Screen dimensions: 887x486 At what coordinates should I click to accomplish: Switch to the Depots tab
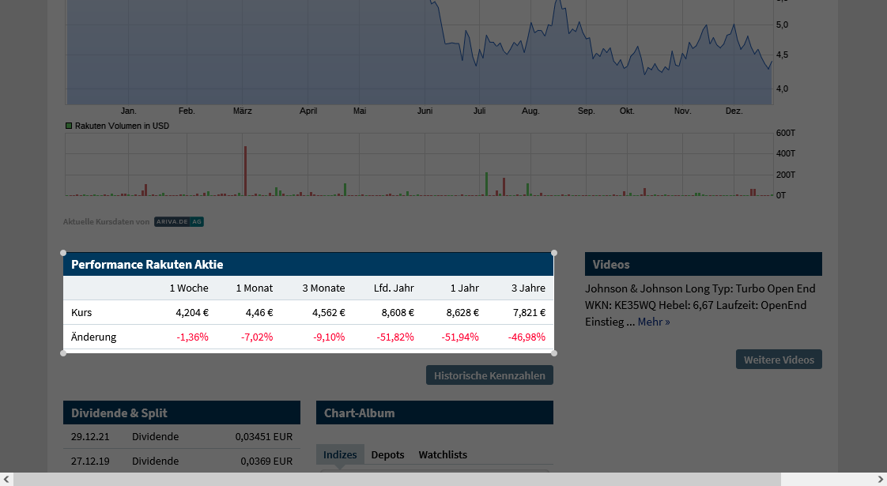(x=387, y=454)
